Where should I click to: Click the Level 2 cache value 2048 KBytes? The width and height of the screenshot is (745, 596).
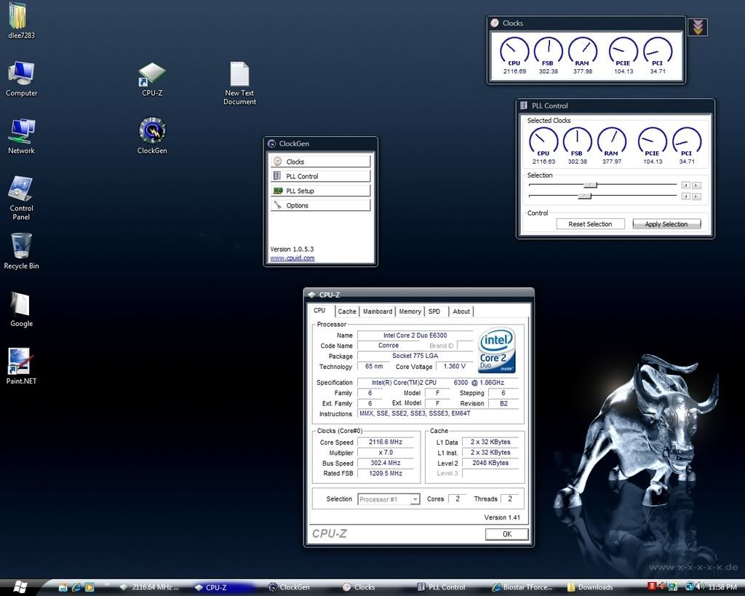coord(490,463)
